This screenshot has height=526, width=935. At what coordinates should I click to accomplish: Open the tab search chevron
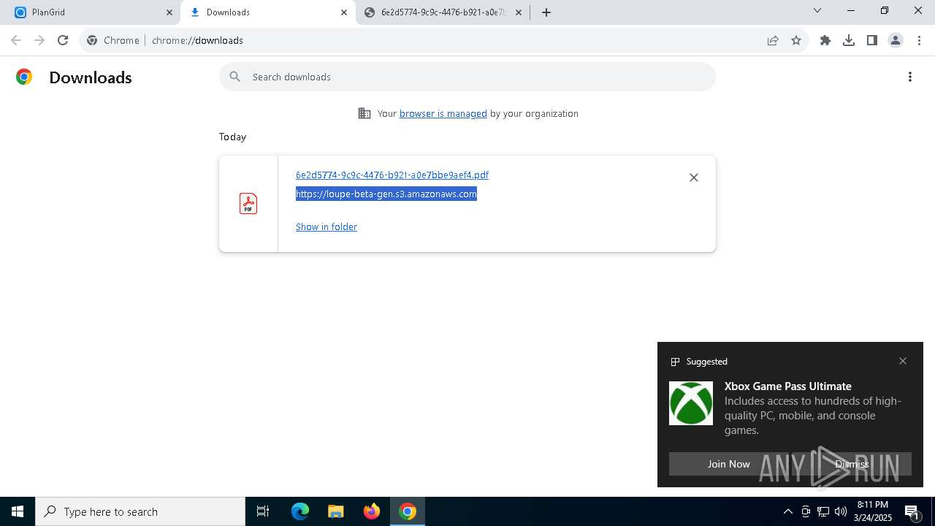tap(817, 10)
